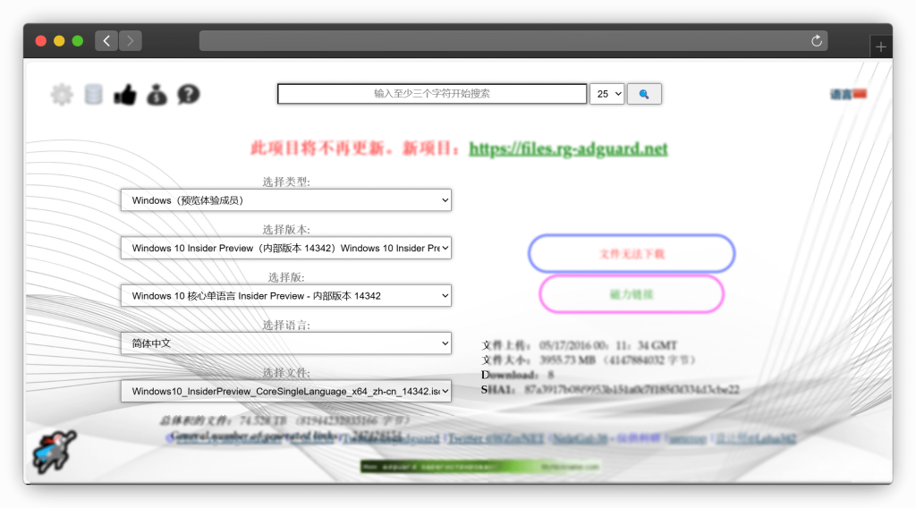Focus the search box for three-character search
916x508 pixels.
click(432, 94)
